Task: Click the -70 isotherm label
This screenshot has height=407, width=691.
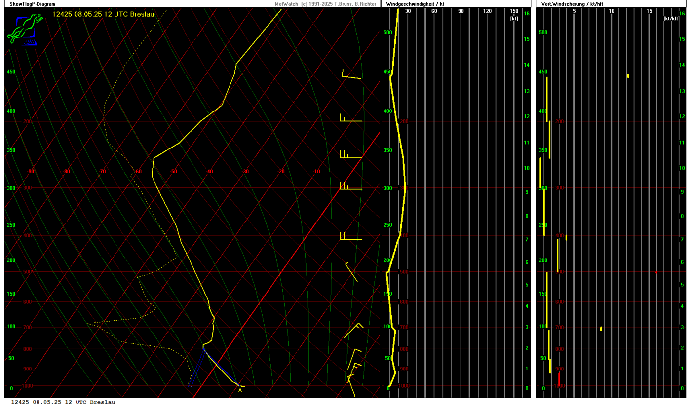Action: [102, 172]
